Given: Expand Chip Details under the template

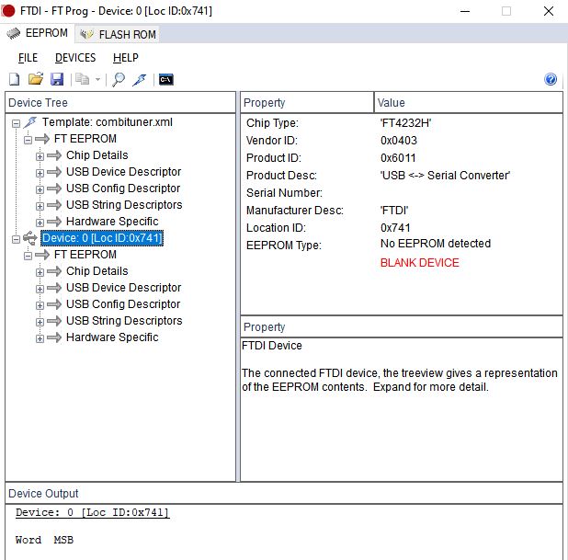Looking at the screenshot, I should pos(40,156).
